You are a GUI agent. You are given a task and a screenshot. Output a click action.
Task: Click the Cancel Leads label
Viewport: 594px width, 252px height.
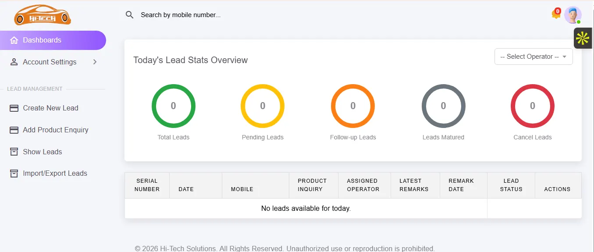click(533, 137)
